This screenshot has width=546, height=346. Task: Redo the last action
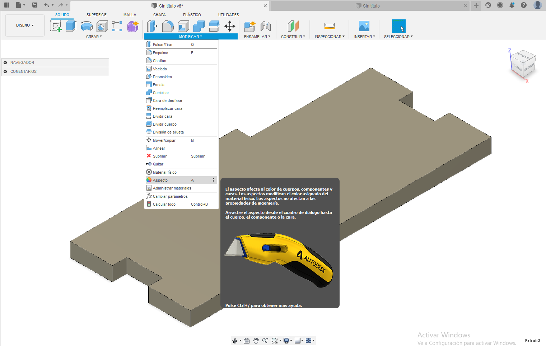pos(61,5)
